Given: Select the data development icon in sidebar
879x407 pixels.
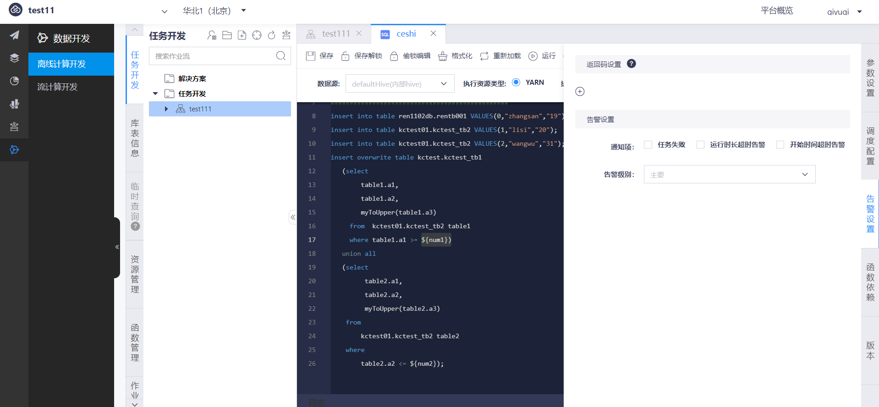Looking at the screenshot, I should 14,150.
